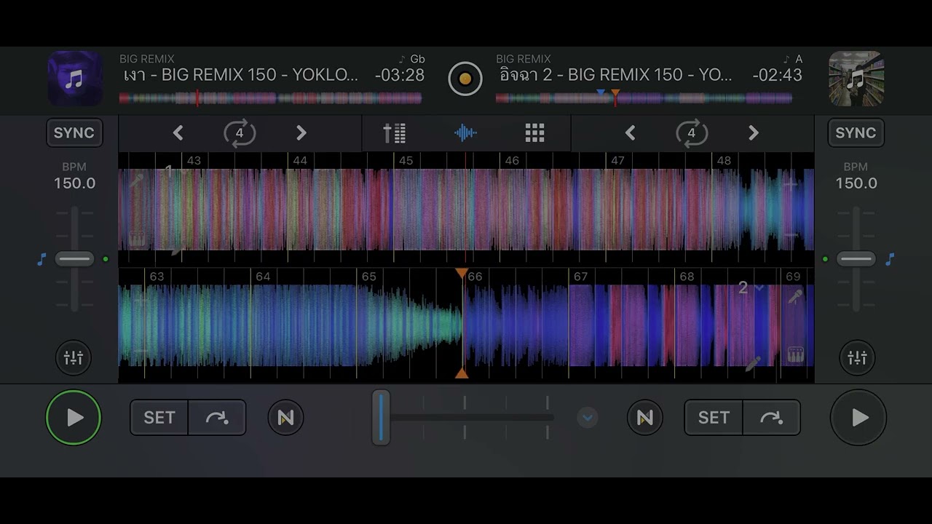This screenshot has width=932, height=524.
Task: Click the right deck BPM value 150.0
Action: click(856, 183)
